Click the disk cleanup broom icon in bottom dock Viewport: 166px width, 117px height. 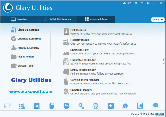(x=37, y=106)
